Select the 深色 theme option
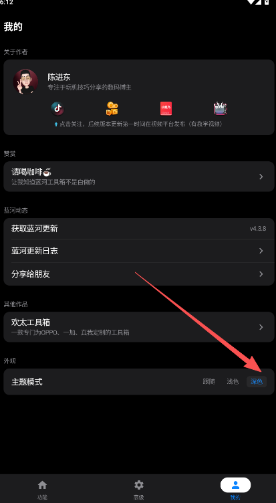This screenshot has width=276, height=503. (x=257, y=381)
